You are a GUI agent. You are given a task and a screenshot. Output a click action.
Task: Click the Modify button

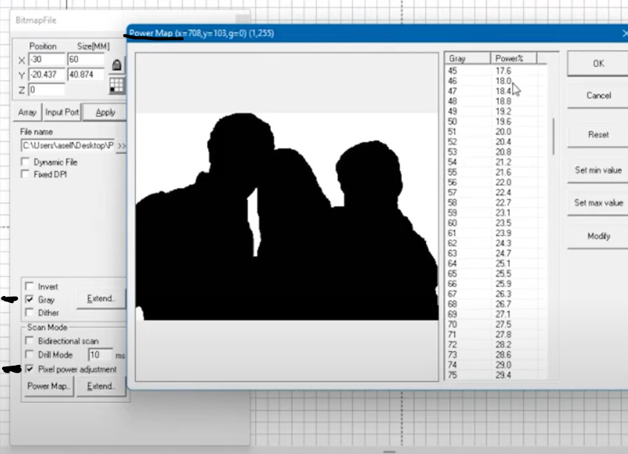click(598, 236)
